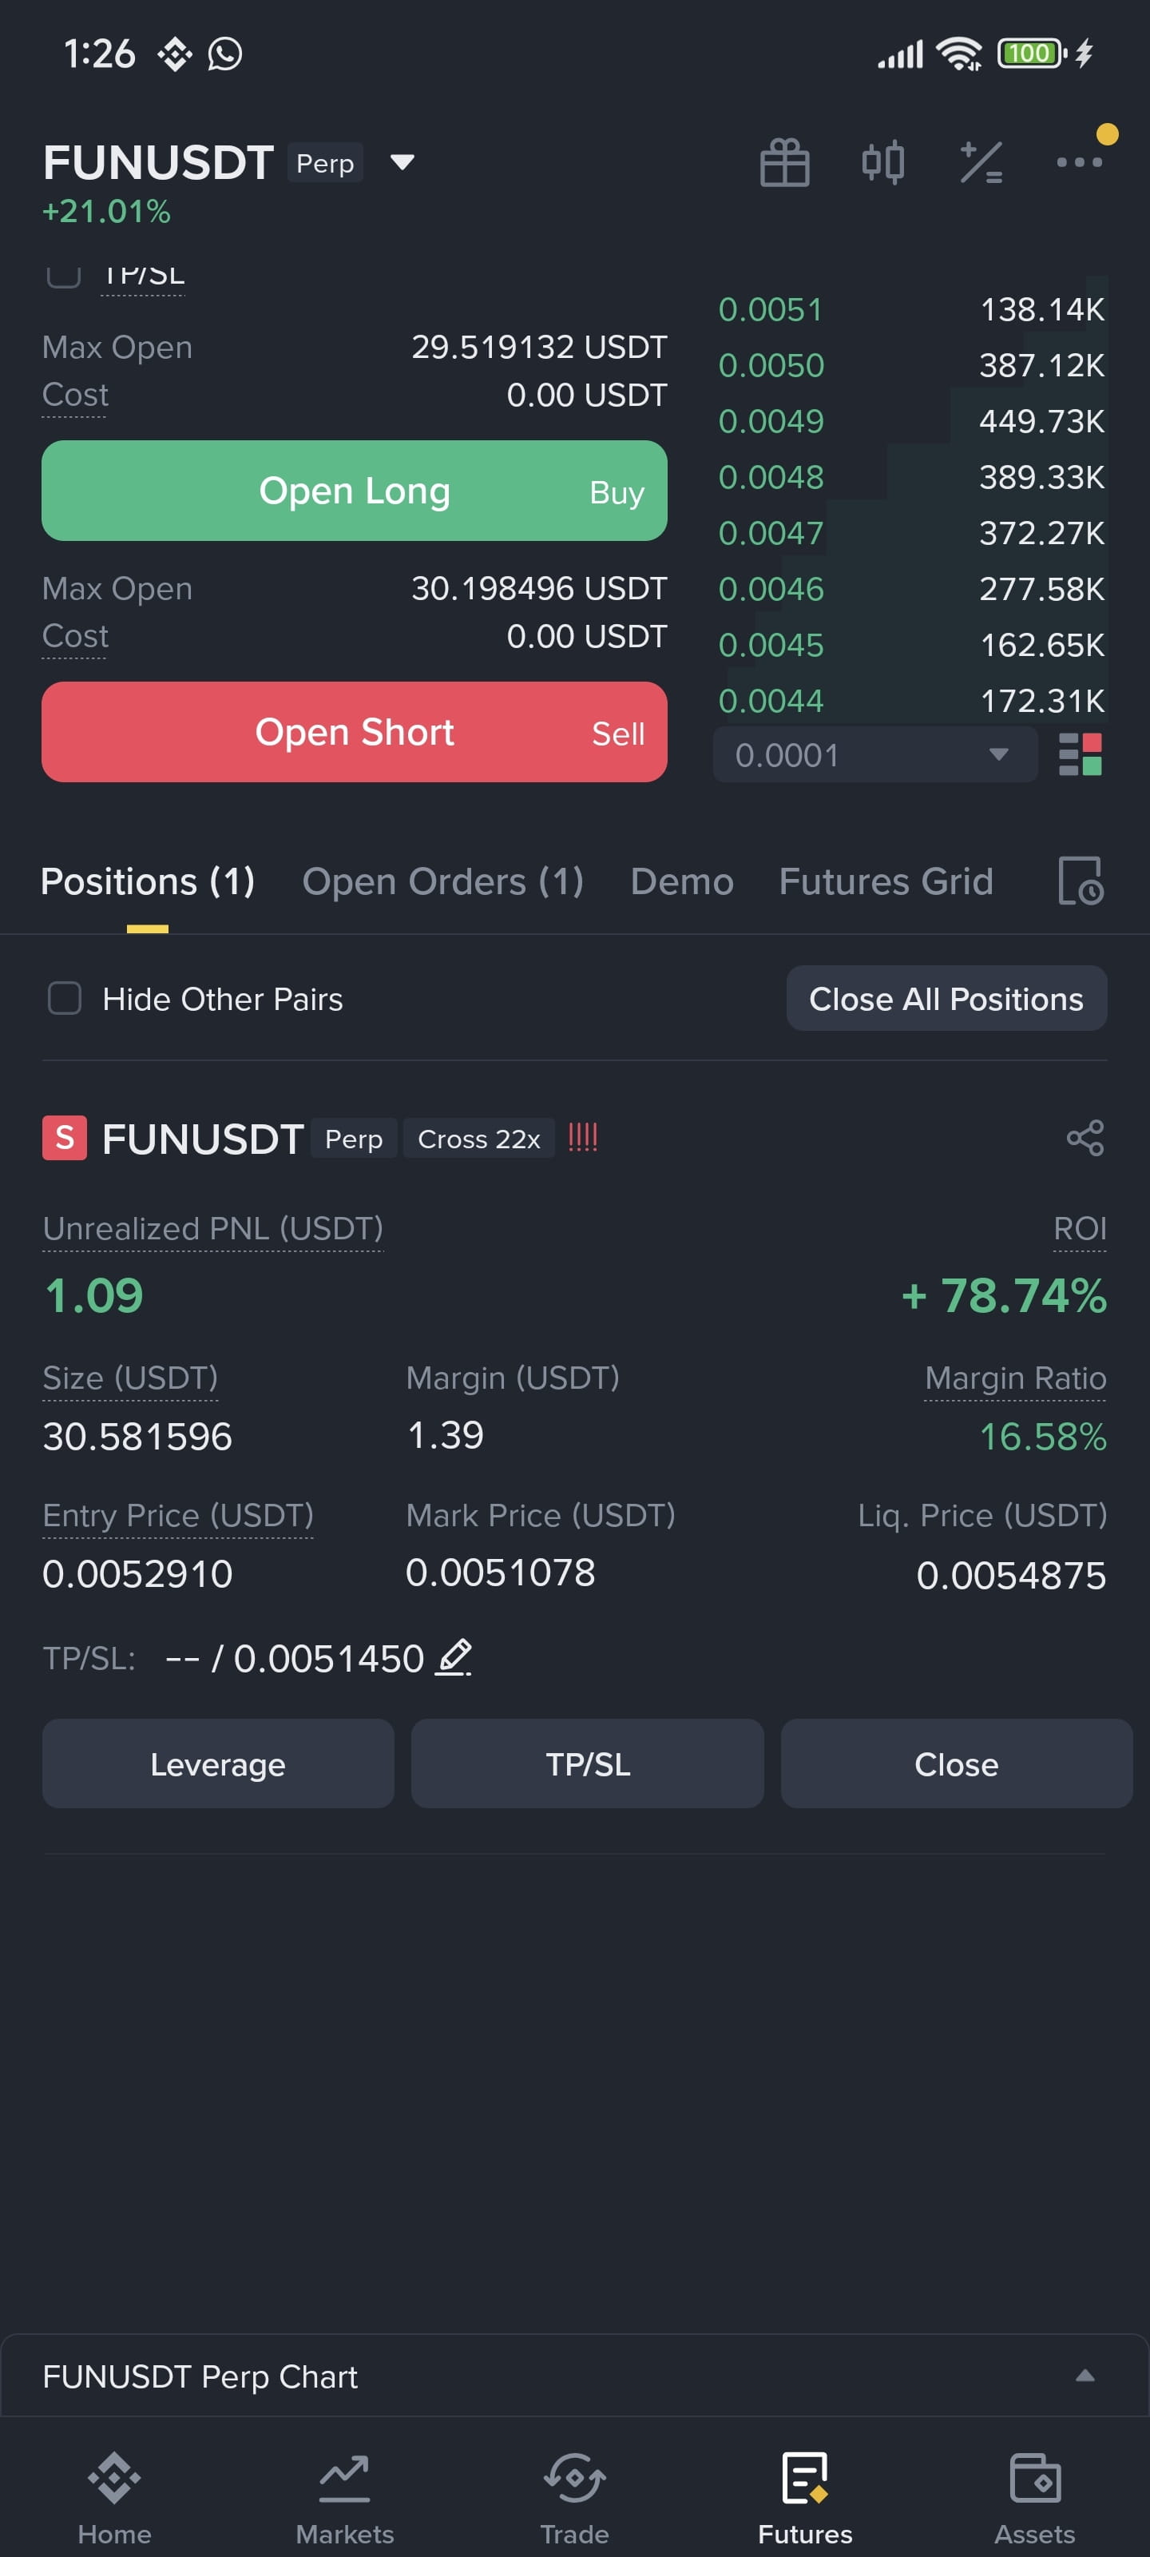Image resolution: width=1150 pixels, height=2557 pixels.
Task: Tap the 16.58% margin ratio value
Action: point(1043,1437)
